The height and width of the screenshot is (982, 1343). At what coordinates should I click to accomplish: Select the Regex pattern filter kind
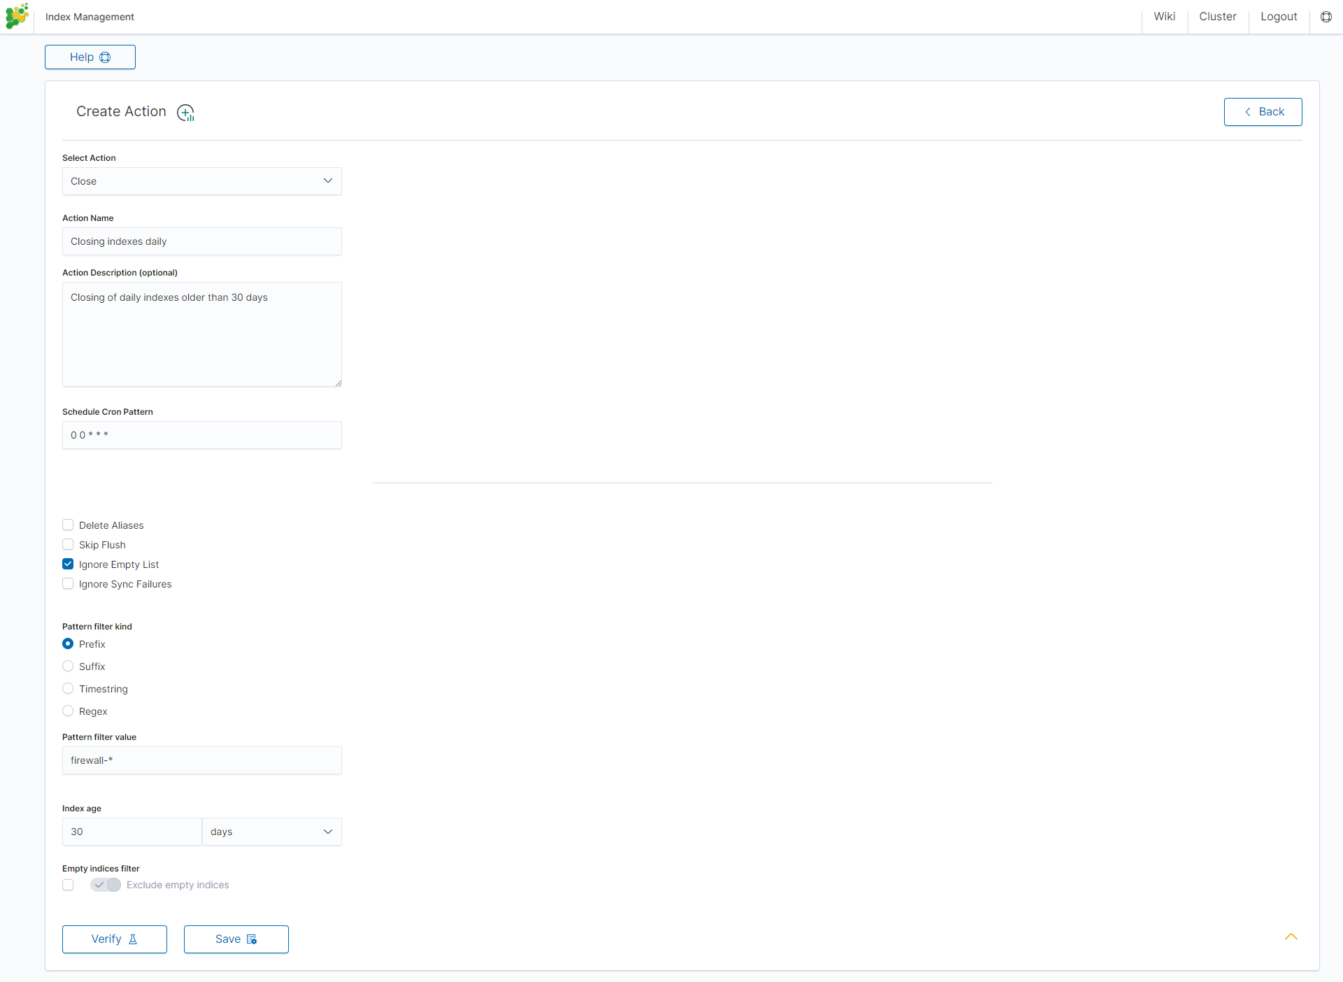[x=68, y=711]
